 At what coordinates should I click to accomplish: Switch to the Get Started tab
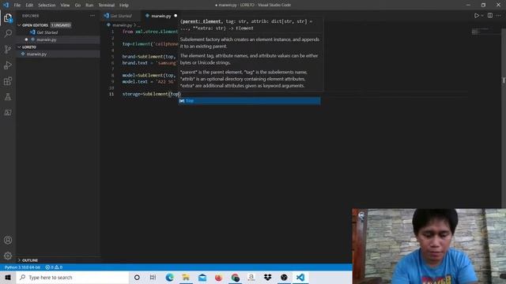(x=121, y=16)
